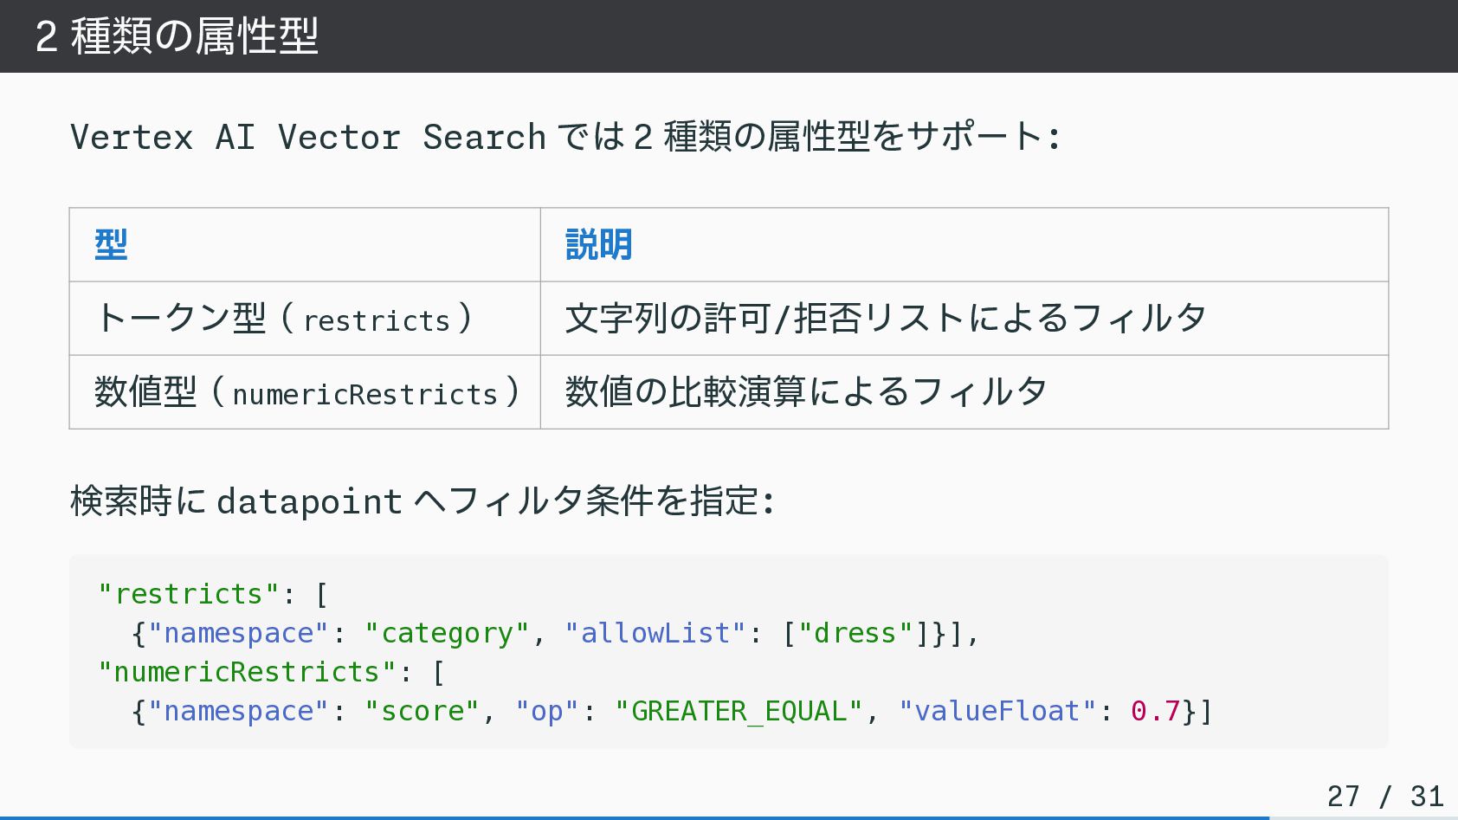Click the "valueFloat" key in the code

(997, 711)
